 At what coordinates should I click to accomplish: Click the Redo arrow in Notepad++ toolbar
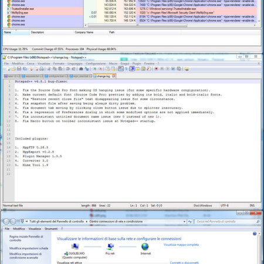tap(73, 69)
